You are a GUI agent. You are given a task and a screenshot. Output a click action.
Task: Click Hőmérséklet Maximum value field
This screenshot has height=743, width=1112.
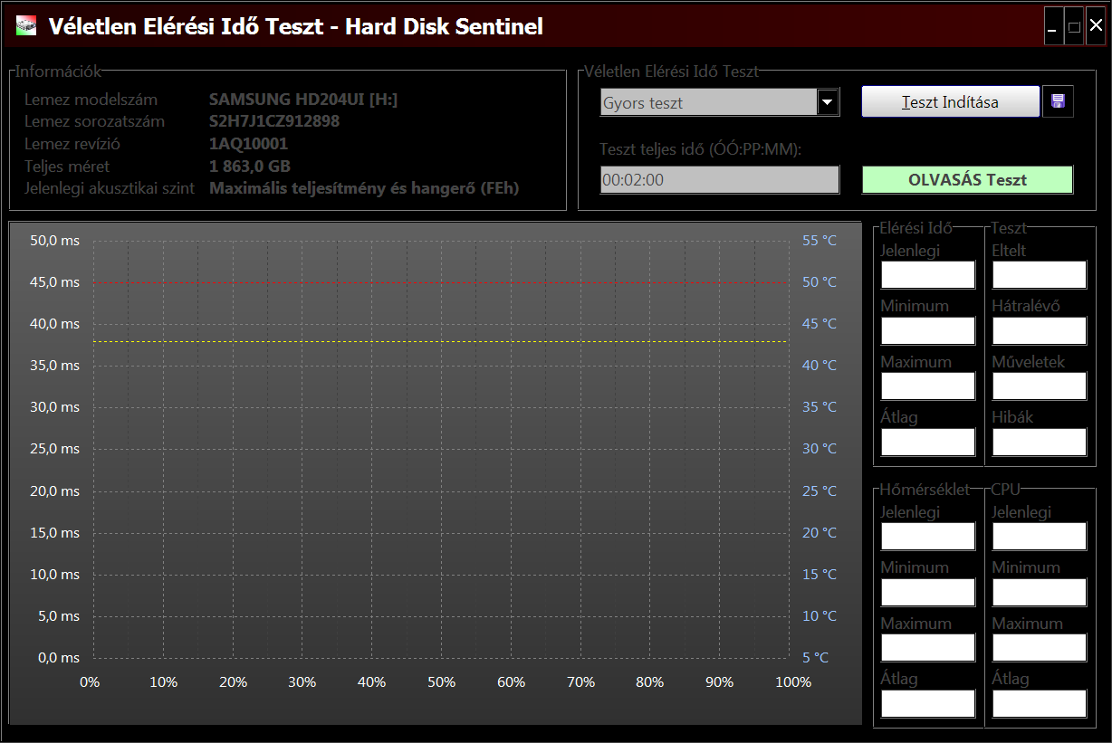[928, 648]
